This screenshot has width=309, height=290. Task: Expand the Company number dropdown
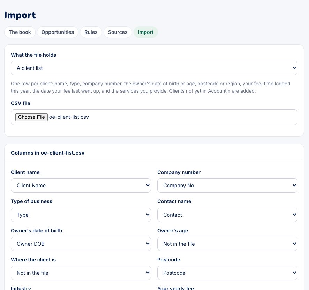click(227, 186)
